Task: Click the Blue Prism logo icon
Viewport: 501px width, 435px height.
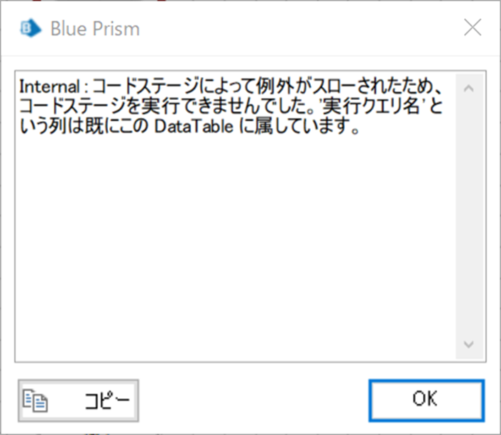Action: (31, 28)
